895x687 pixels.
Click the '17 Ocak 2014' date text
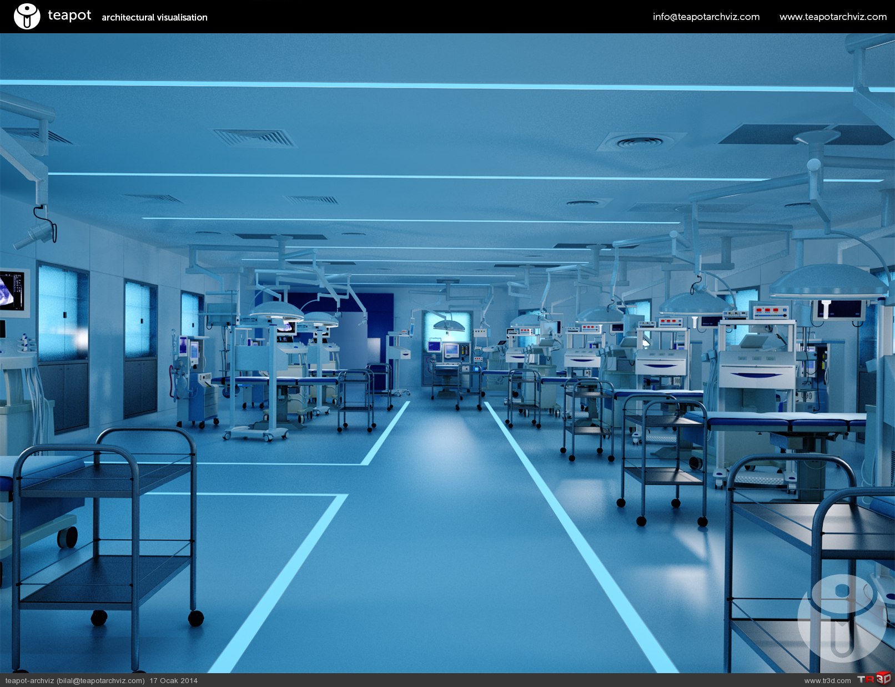[x=173, y=680]
